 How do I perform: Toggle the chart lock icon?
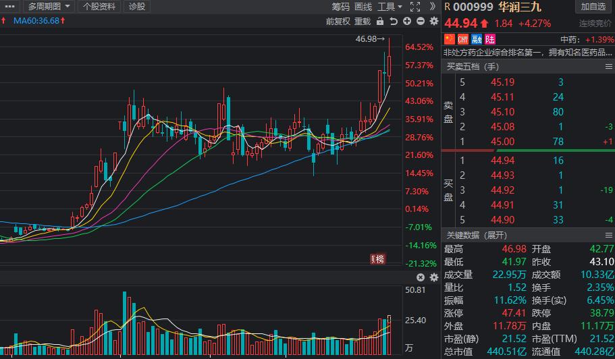[380, 21]
